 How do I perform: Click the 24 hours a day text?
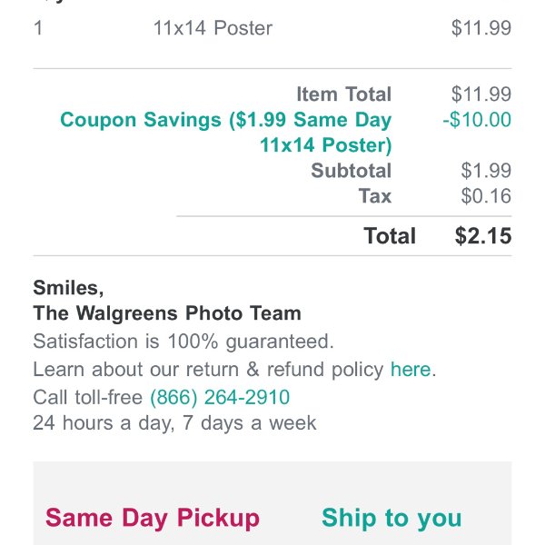click(174, 423)
